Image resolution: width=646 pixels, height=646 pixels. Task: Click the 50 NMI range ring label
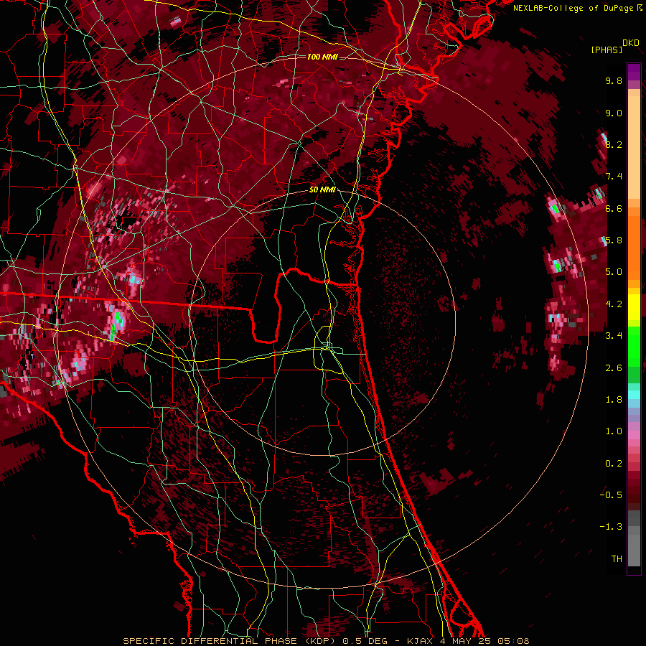click(x=322, y=190)
